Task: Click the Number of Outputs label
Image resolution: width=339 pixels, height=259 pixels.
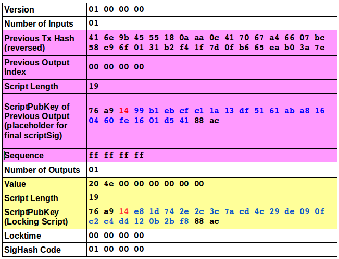Action: 42,170
